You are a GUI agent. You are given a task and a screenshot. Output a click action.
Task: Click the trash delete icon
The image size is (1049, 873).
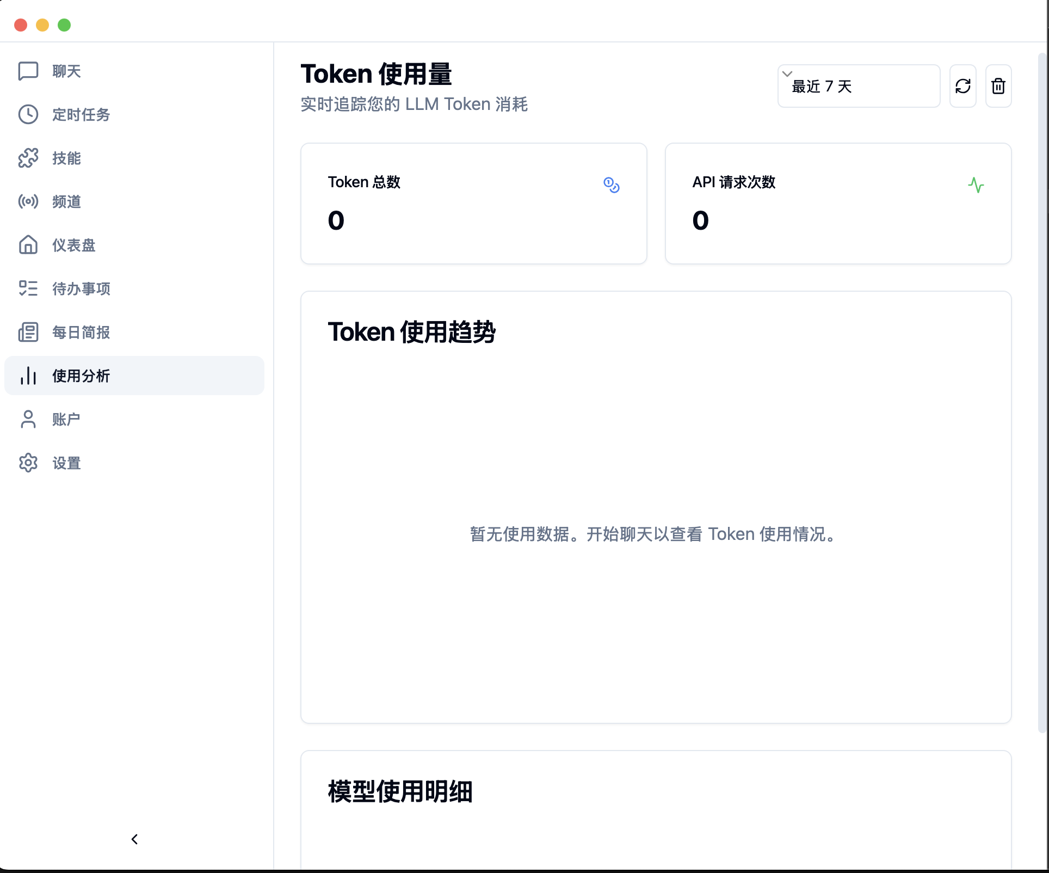pos(998,85)
